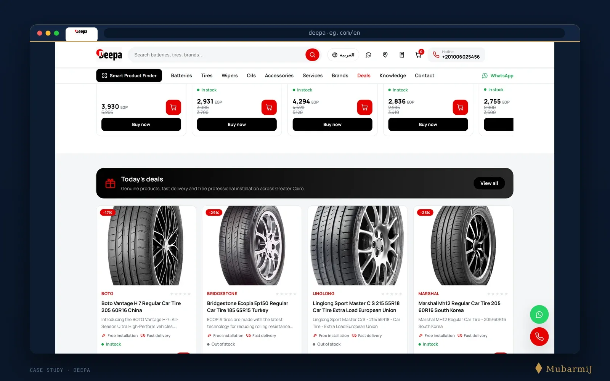610x381 pixels.
Task: Open the shopping cart icon
Action: (418, 55)
